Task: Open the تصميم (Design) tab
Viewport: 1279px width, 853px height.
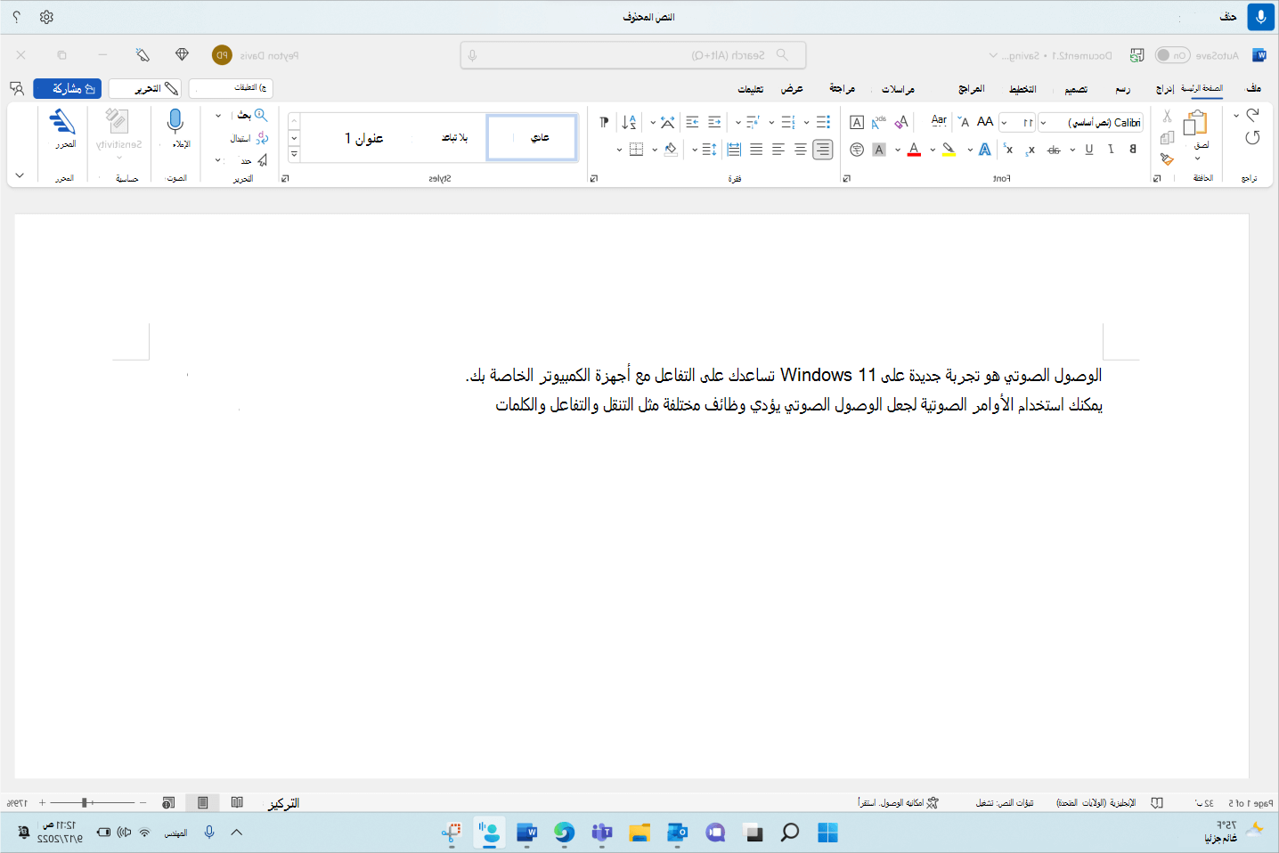Action: (1076, 88)
